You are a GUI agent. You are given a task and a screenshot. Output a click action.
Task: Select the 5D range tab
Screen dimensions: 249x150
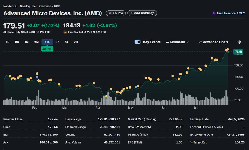coord(17,42)
